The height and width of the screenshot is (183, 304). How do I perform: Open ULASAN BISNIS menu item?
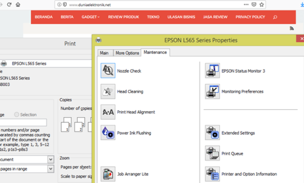click(x=181, y=17)
